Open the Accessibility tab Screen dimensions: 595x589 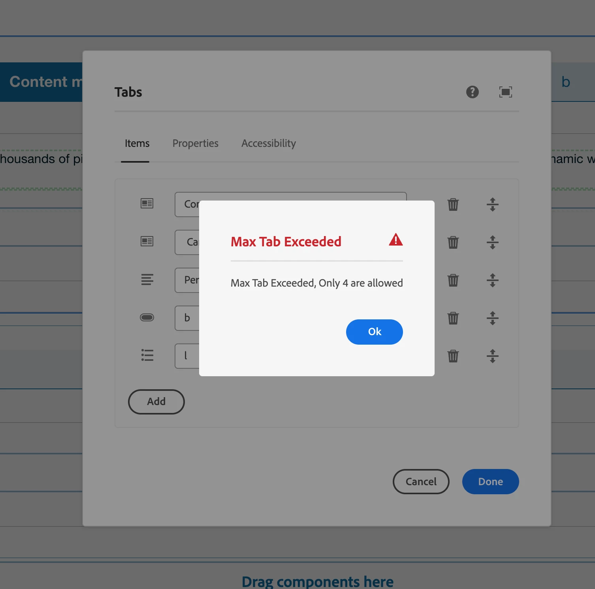[x=269, y=143]
